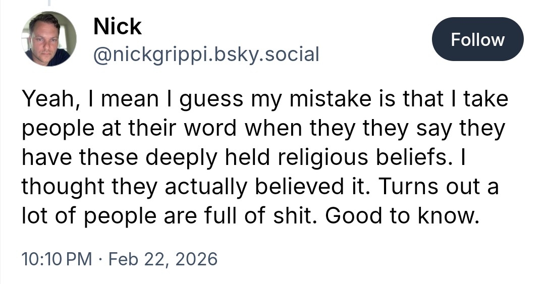Open Nick's profile avatar photo
This screenshot has width=545, height=284.
coord(48,39)
